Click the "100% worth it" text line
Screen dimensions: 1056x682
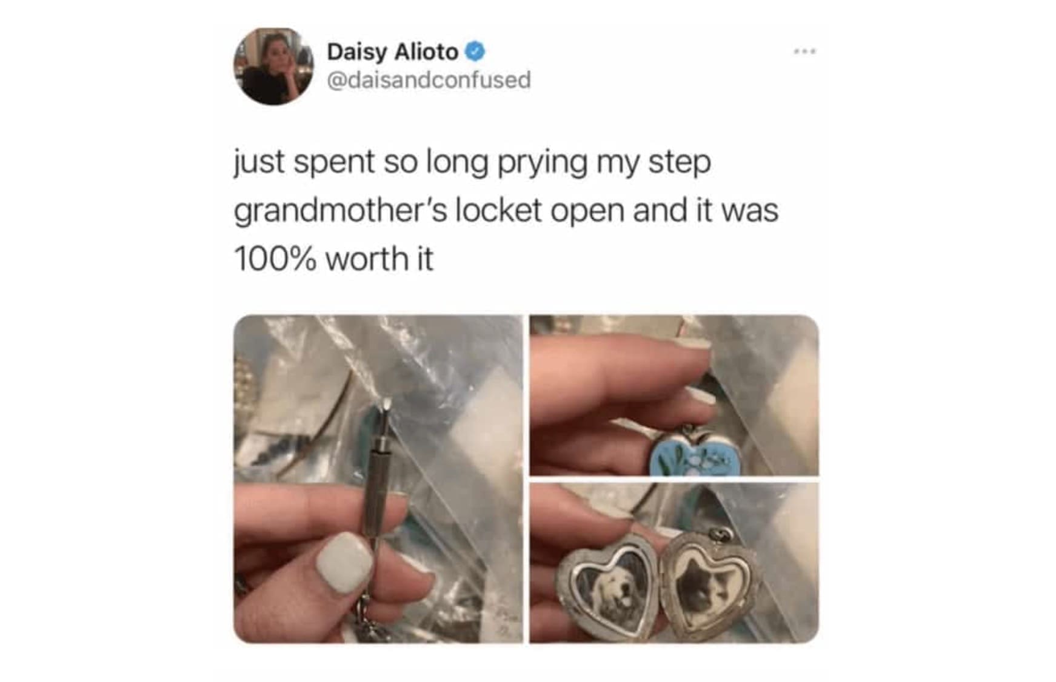[x=333, y=259]
